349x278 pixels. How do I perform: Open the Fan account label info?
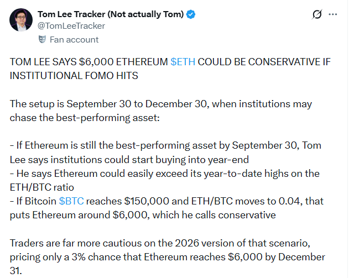pos(74,40)
